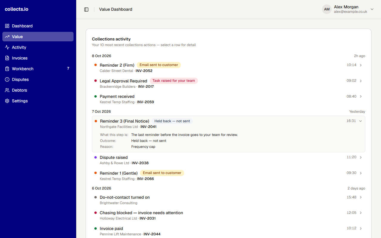Select invoice number INV-2059
Screen dimensions: 381x238
point(146,102)
